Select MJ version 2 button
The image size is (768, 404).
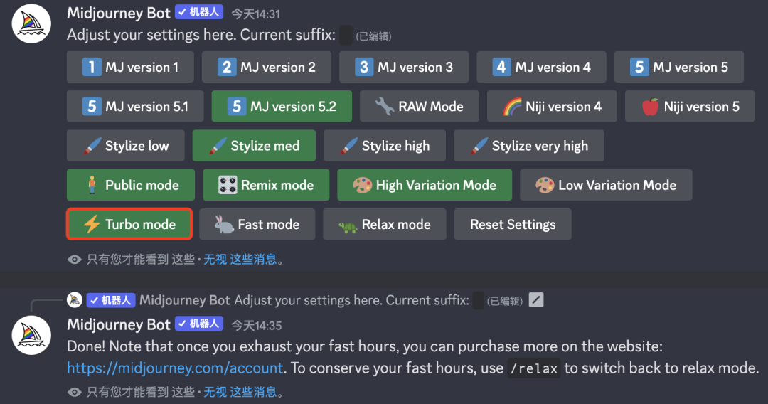[267, 67]
